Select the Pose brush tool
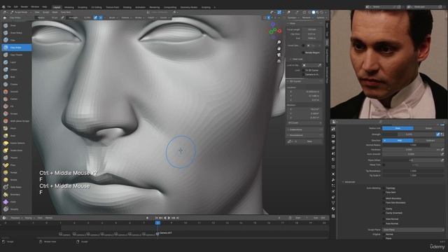 point(16,165)
